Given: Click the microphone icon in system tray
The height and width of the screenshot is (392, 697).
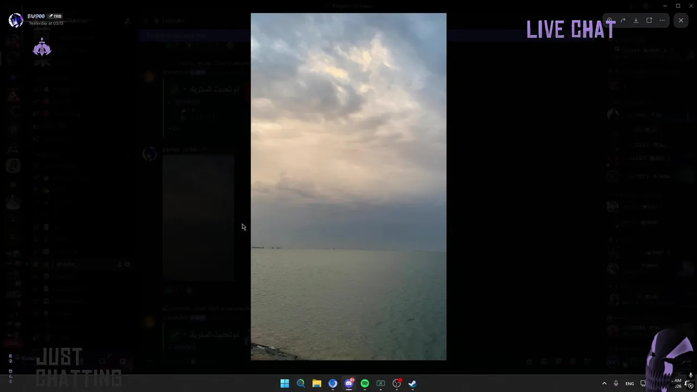Looking at the screenshot, I should [616, 383].
